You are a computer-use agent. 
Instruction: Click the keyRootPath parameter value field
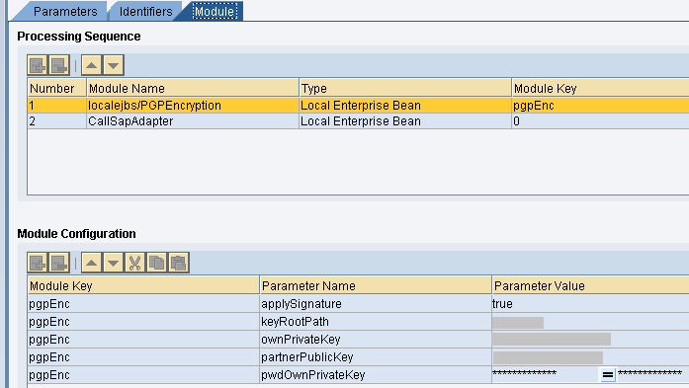(590, 322)
